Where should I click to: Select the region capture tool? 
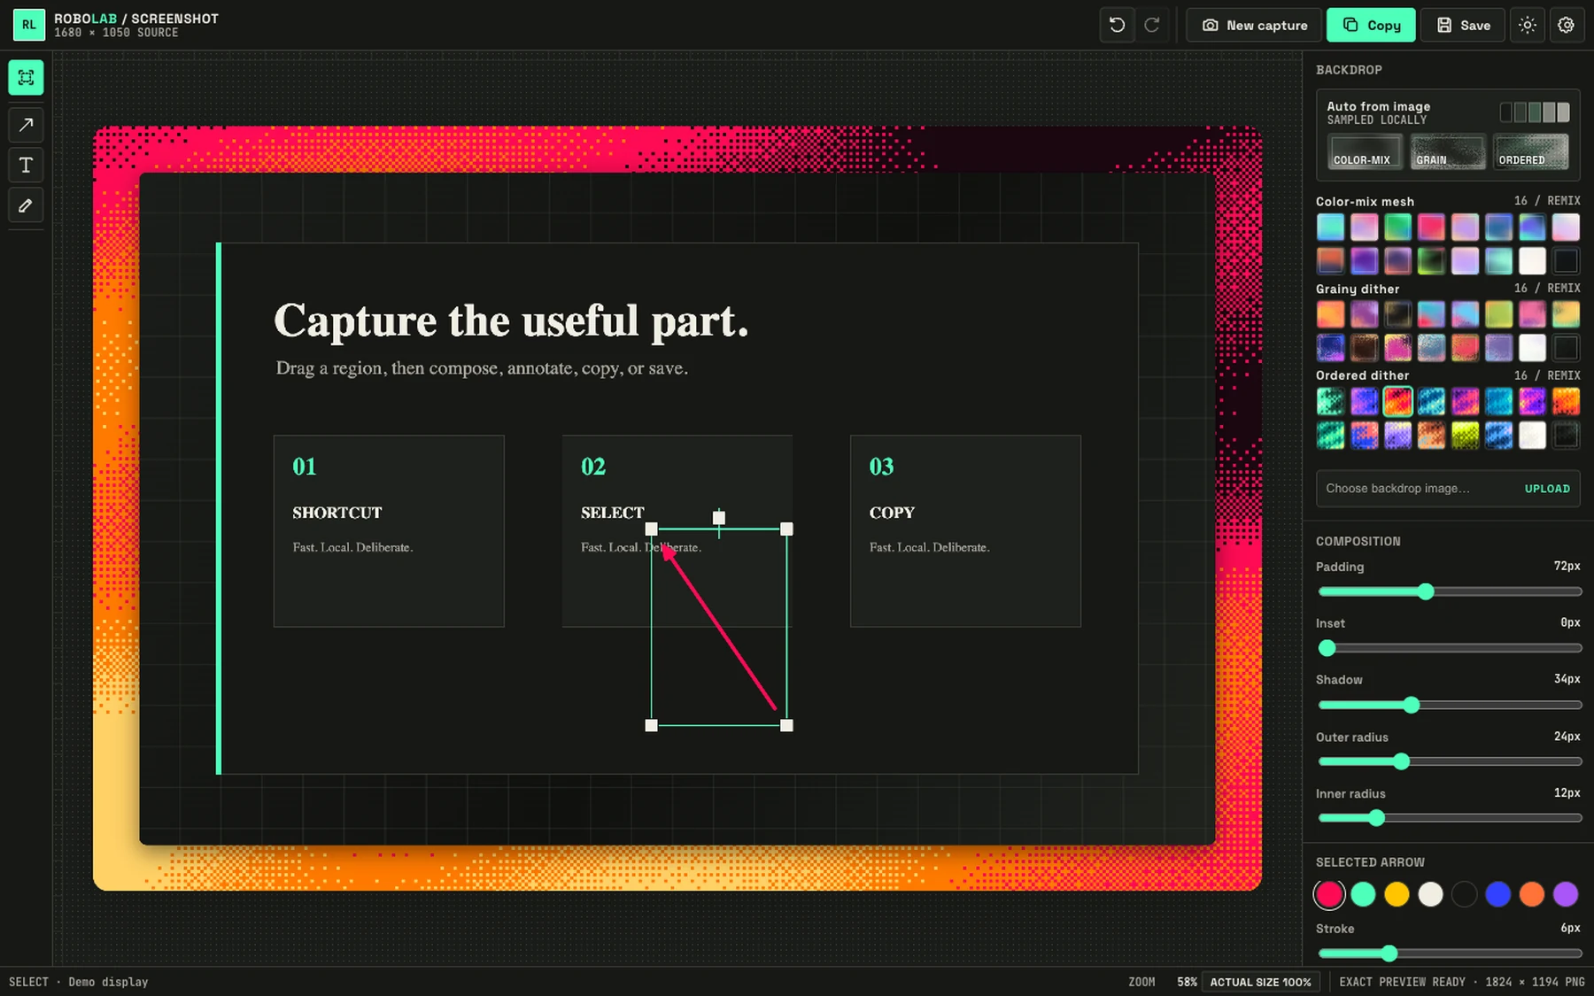click(26, 78)
